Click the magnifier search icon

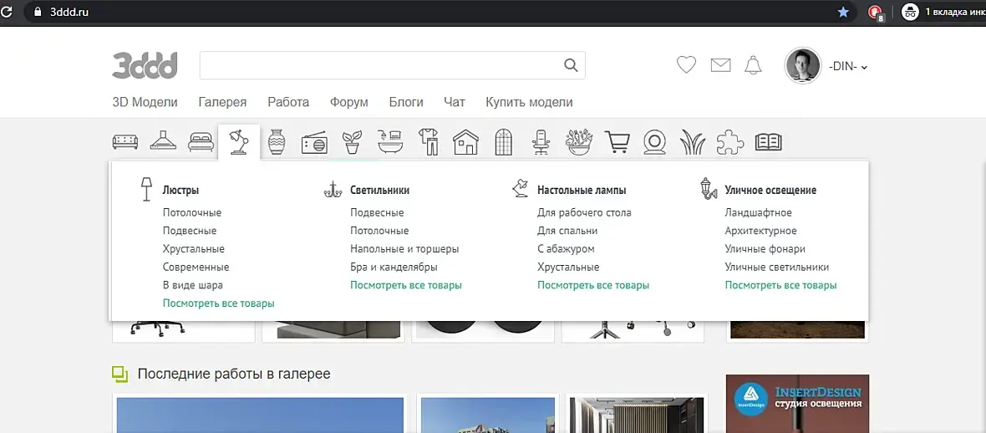pos(571,65)
